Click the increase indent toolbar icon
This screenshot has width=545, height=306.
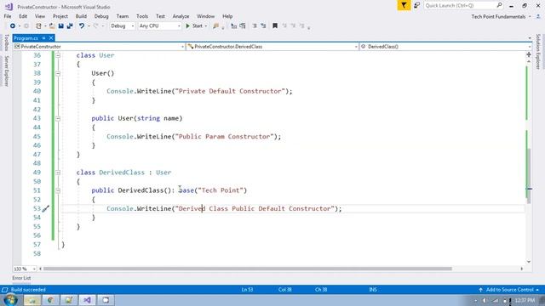coord(263,25)
